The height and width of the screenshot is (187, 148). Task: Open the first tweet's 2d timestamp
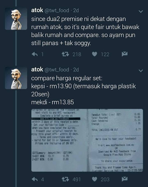(x=76, y=11)
